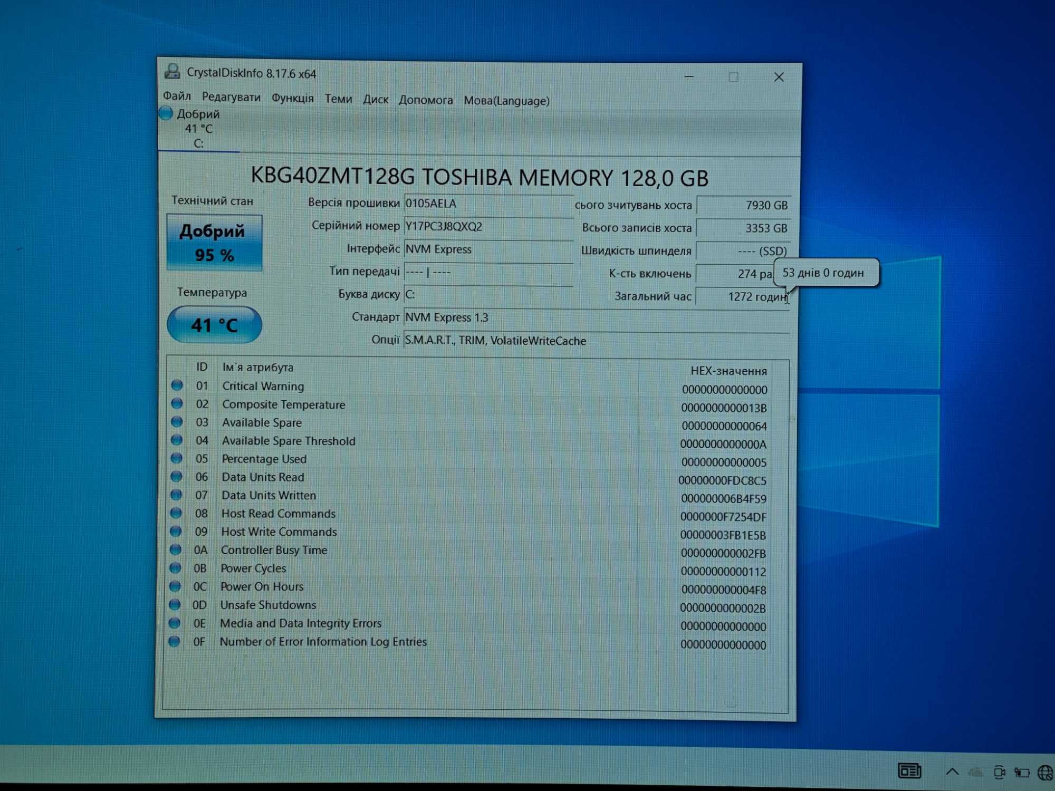Click the Meet Now camera tray icon
The height and width of the screenshot is (791, 1055).
[x=999, y=772]
